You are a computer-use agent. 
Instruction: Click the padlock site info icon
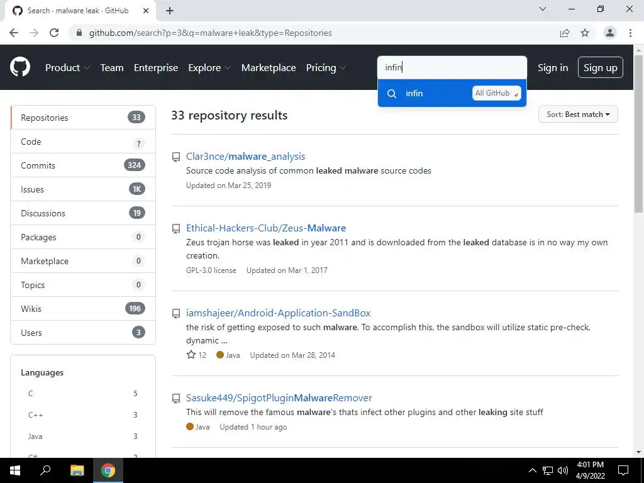click(79, 33)
